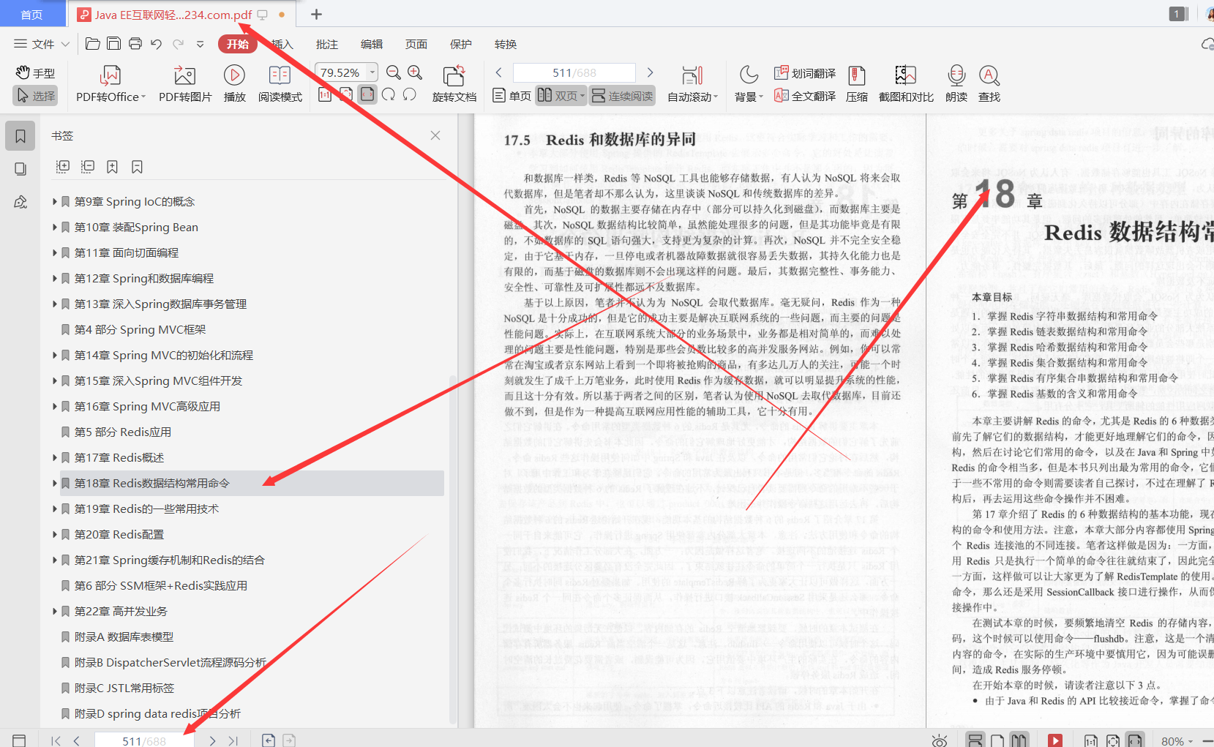This screenshot has height=747, width=1214.
Task: Expand 第18章 Redis数据结构常用命令 bookmark
Action: (x=55, y=483)
